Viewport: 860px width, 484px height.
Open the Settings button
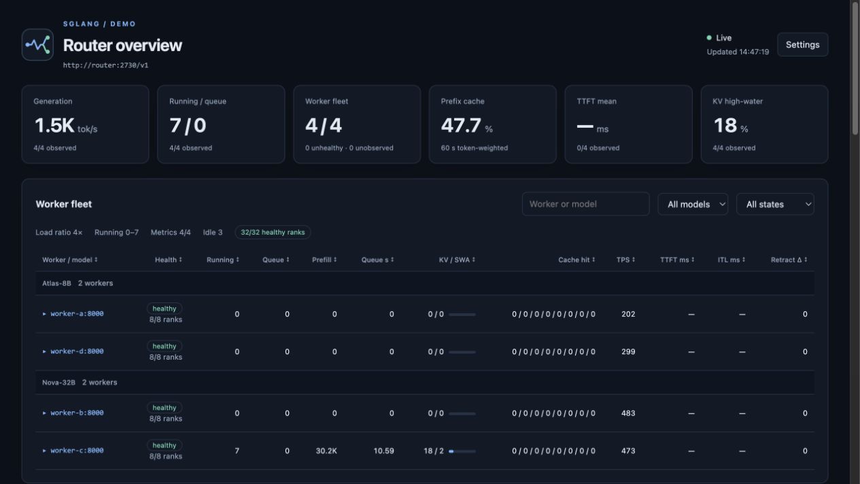[x=802, y=45]
